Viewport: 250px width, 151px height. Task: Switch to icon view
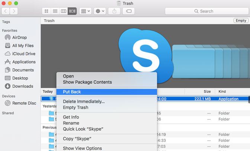pyautogui.click(x=47, y=11)
